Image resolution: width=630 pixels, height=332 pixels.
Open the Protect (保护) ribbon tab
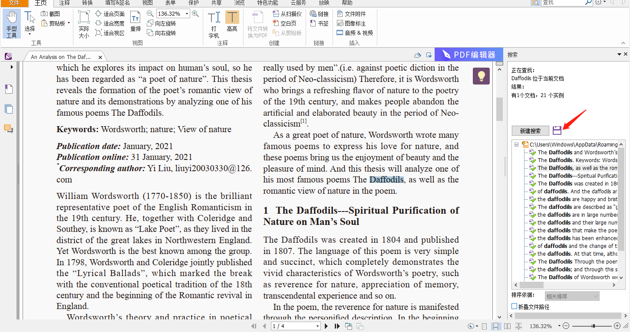(x=194, y=3)
